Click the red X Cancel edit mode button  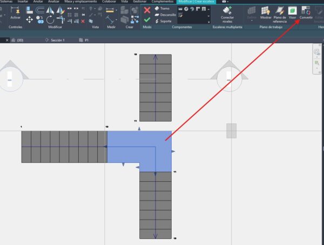point(147,10)
